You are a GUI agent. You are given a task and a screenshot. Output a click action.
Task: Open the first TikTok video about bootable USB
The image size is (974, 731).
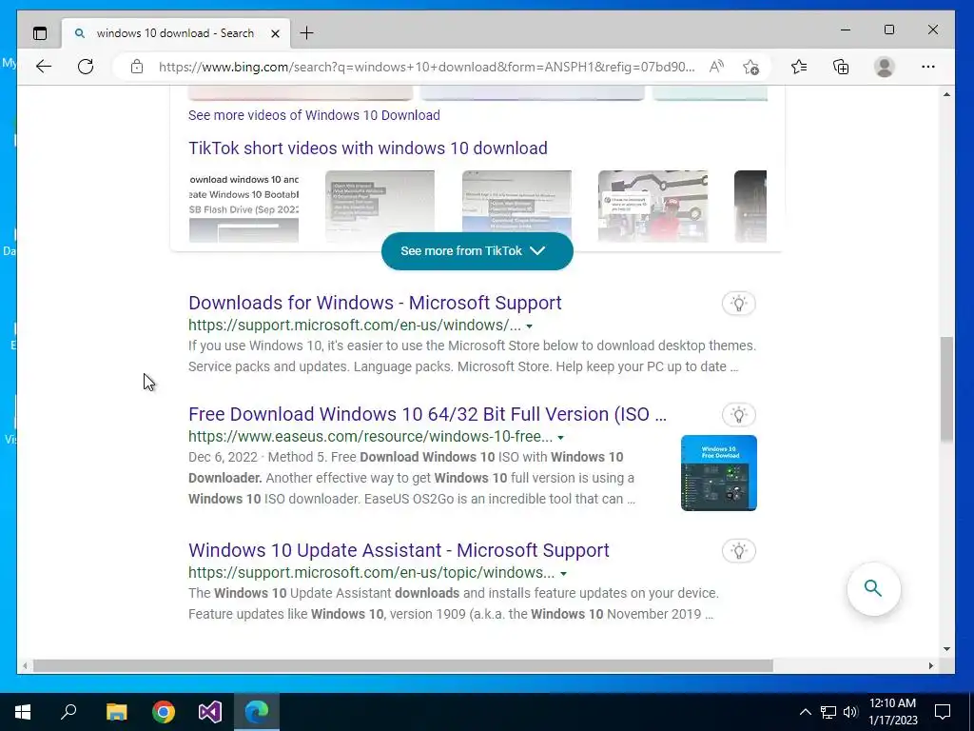point(243,207)
